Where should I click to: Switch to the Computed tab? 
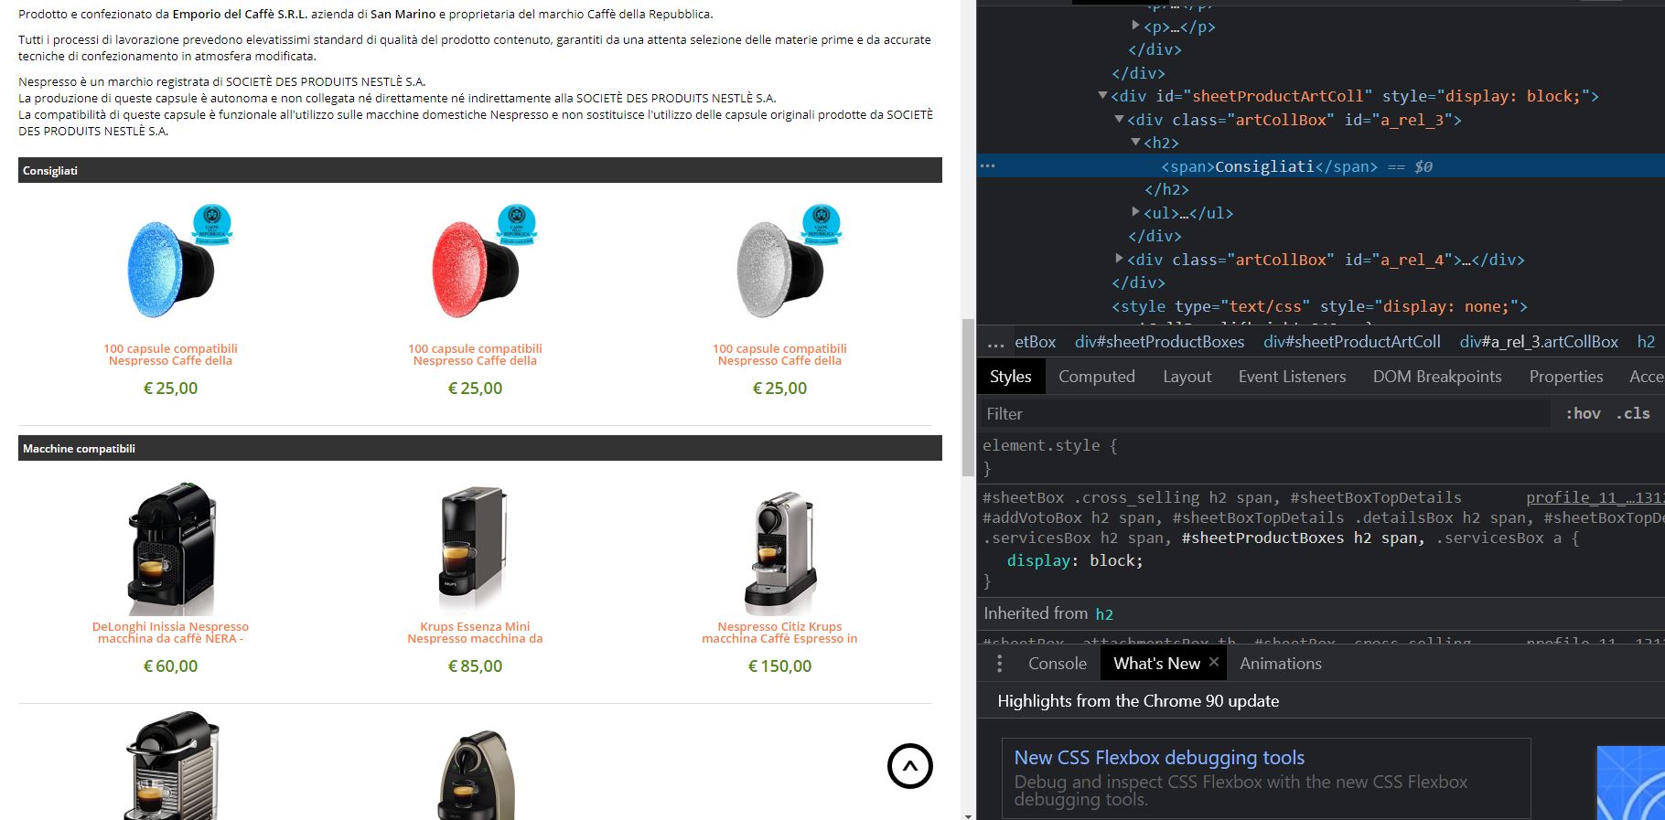click(x=1097, y=377)
